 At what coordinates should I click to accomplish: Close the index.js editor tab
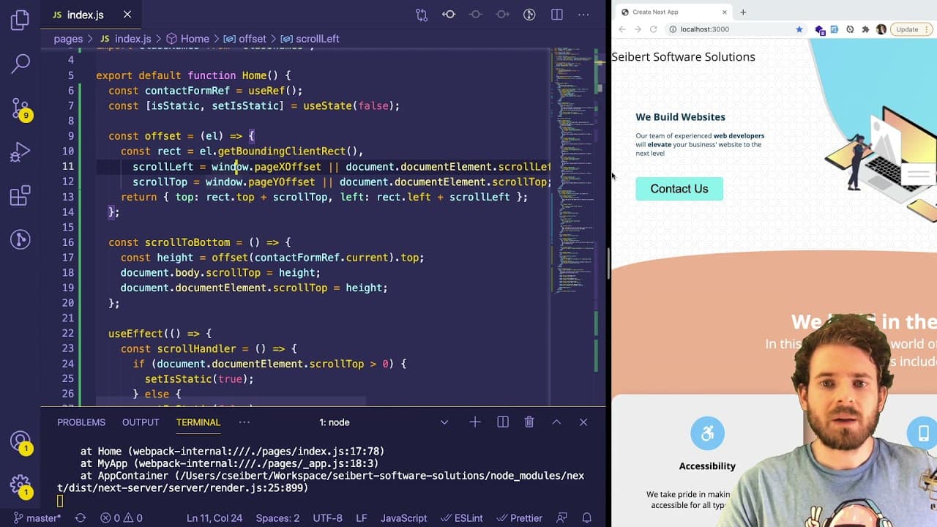click(127, 15)
